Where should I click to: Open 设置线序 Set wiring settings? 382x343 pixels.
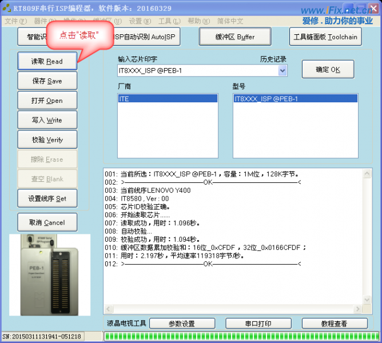coord(47,198)
